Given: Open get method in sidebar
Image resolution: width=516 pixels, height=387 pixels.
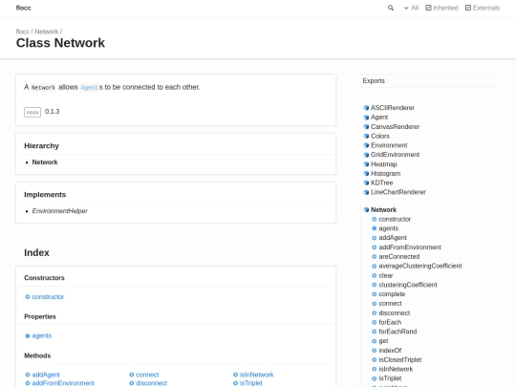Looking at the screenshot, I should [x=383, y=341].
